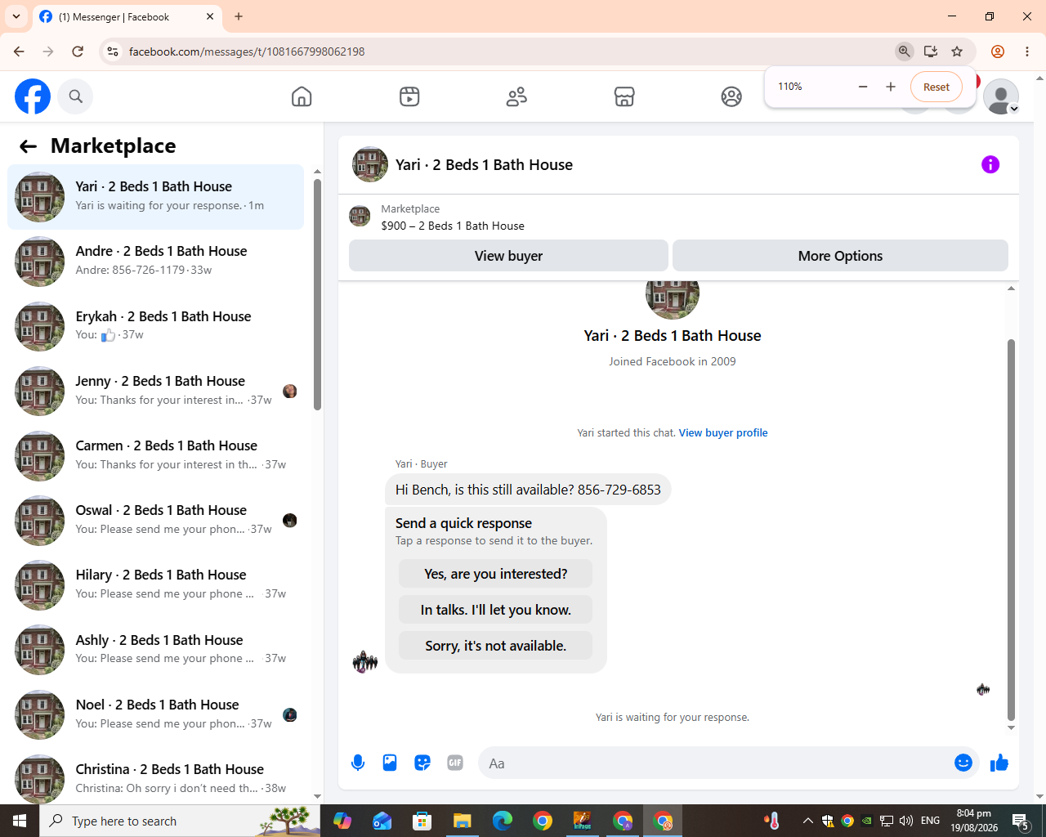Open a new browser tab
The image size is (1046, 837).
239,16
